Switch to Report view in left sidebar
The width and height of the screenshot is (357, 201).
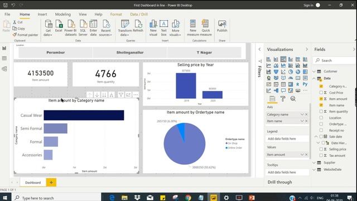click(x=4, y=48)
